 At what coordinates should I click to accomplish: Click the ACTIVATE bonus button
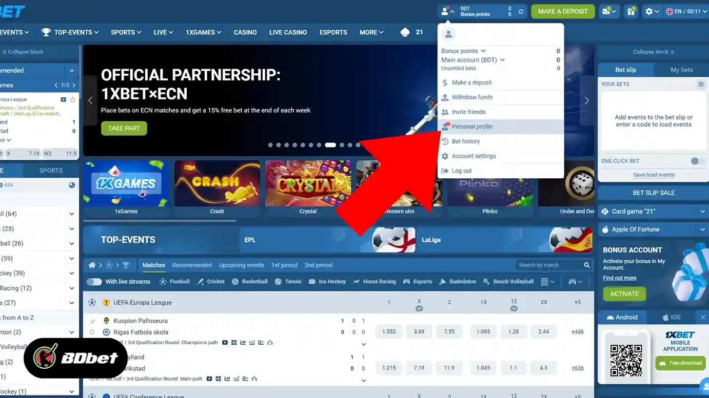tap(624, 294)
